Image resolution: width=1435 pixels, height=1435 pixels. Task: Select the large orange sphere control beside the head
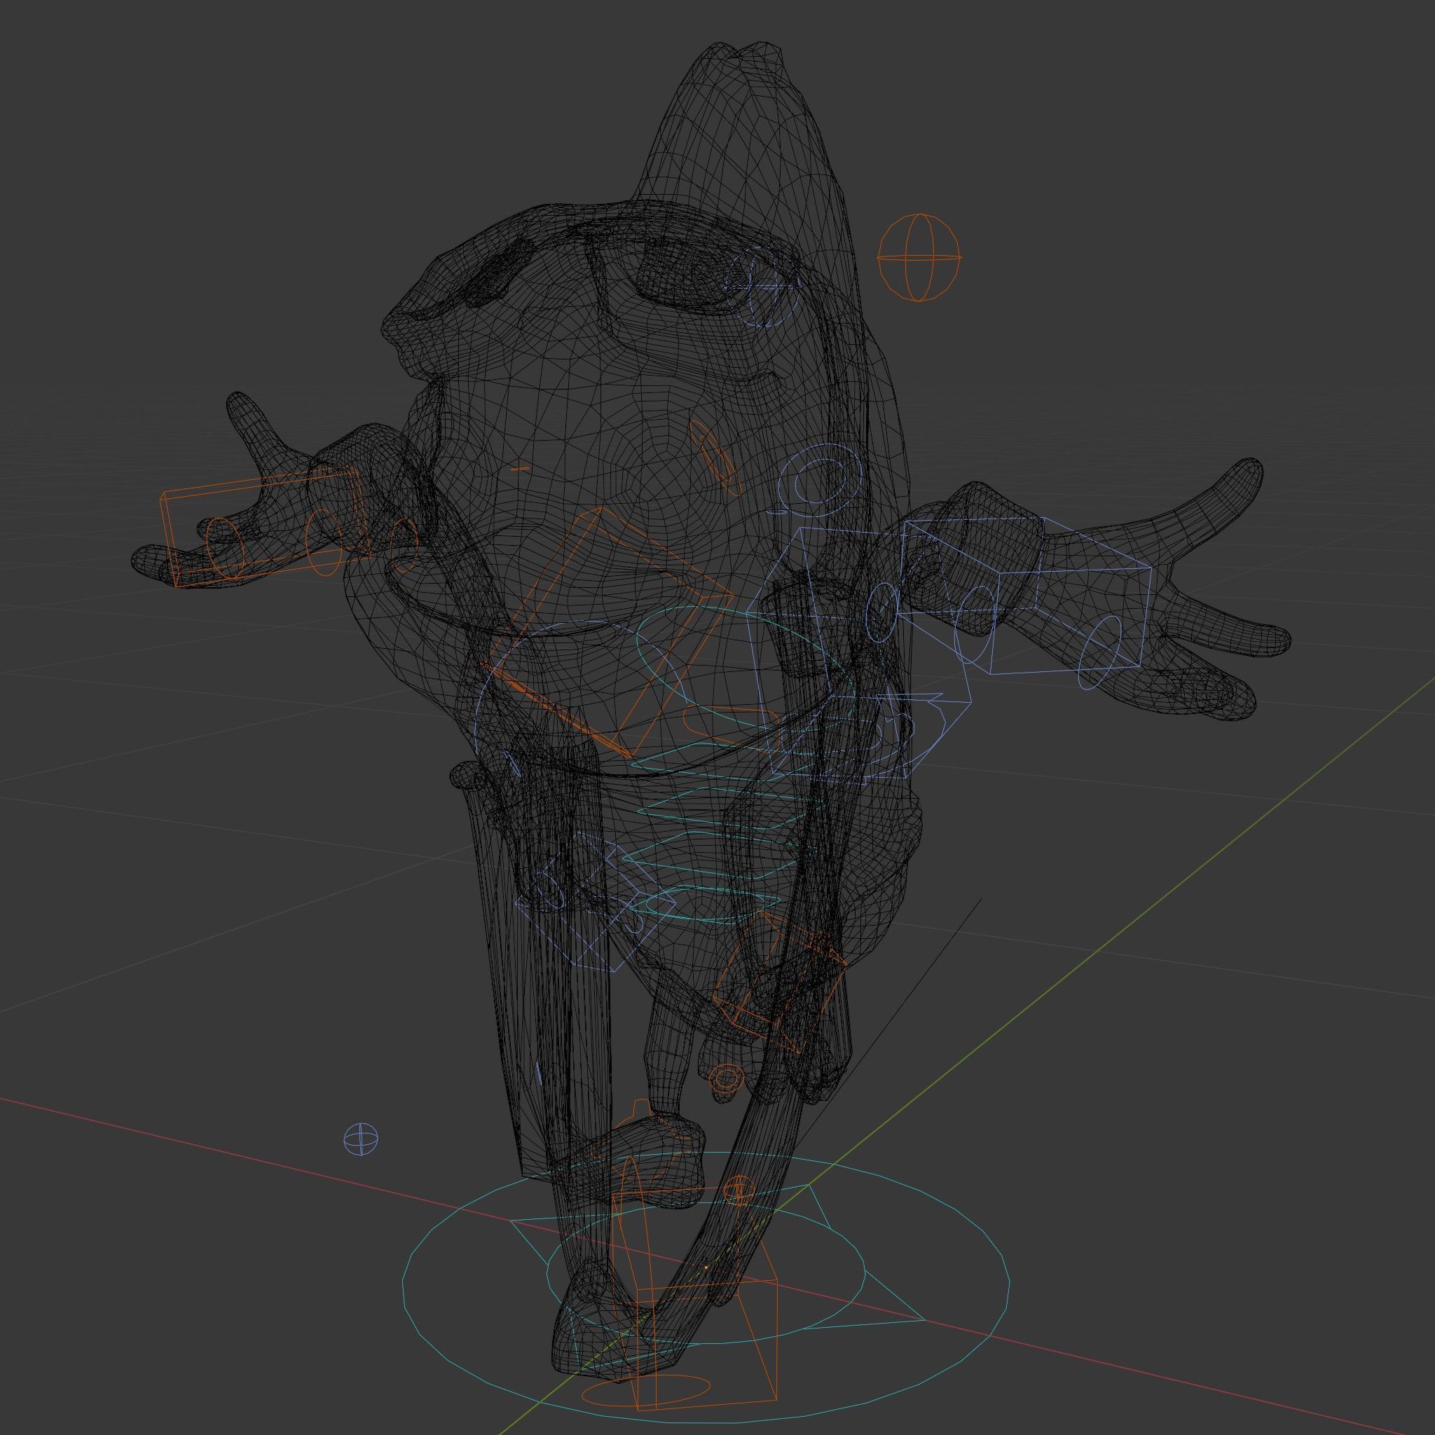pyautogui.click(x=919, y=258)
